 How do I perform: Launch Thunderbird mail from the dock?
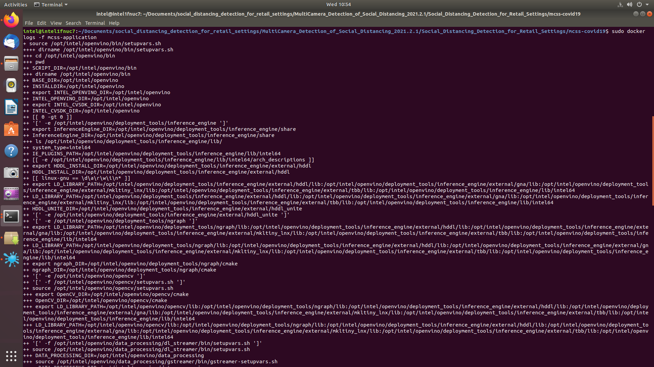click(x=11, y=42)
